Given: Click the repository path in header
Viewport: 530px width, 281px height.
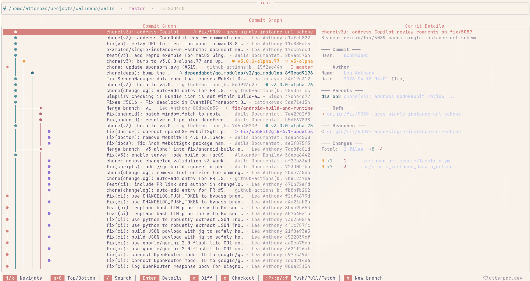Looking at the screenshot, I should click(x=62, y=8).
